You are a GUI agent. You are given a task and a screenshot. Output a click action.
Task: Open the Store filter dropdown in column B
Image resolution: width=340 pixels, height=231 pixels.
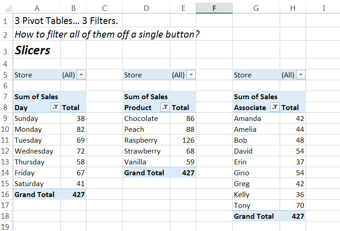[81, 75]
